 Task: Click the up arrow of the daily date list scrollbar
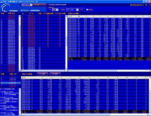point(20,16)
